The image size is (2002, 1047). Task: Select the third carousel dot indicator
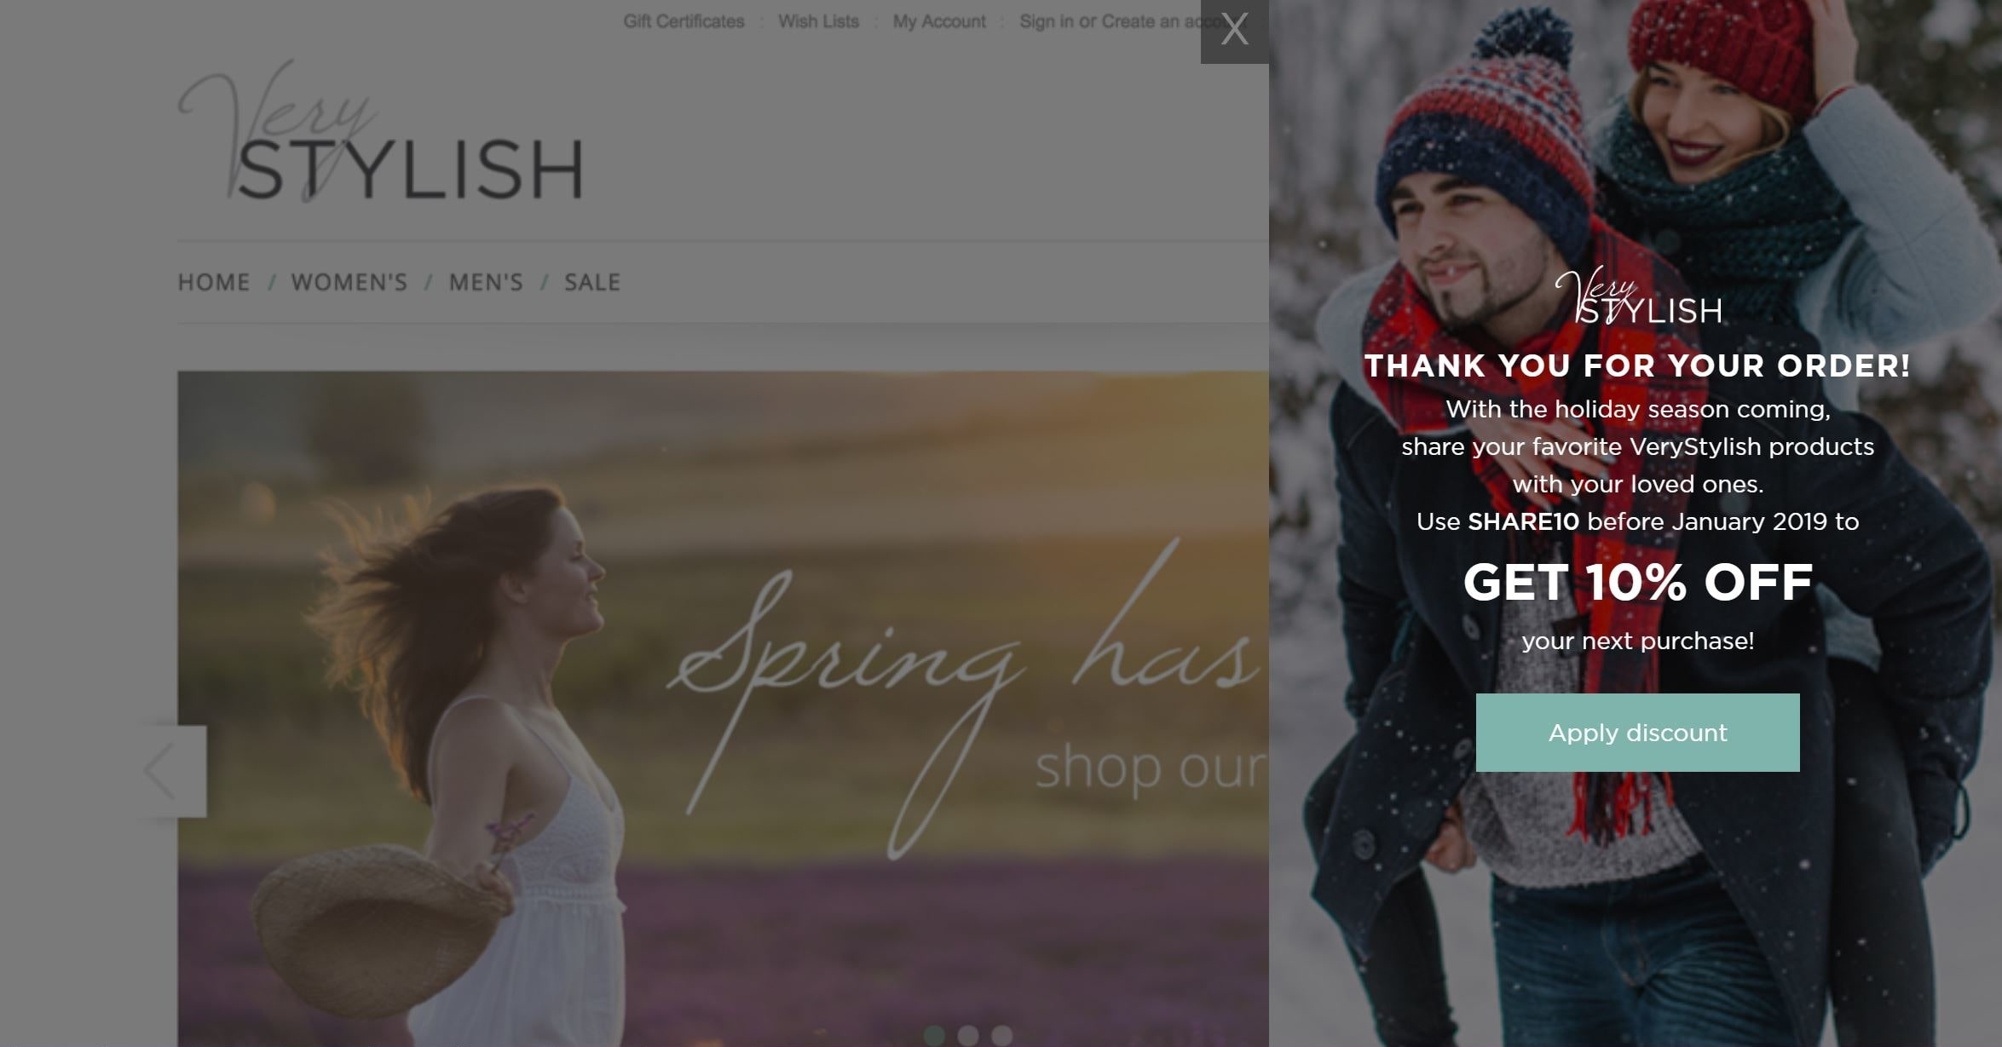coord(1002,1035)
